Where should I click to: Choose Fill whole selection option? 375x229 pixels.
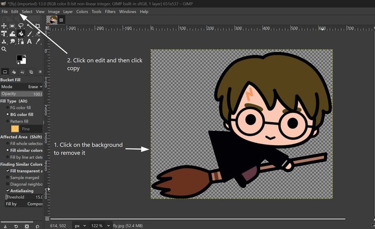point(24,144)
